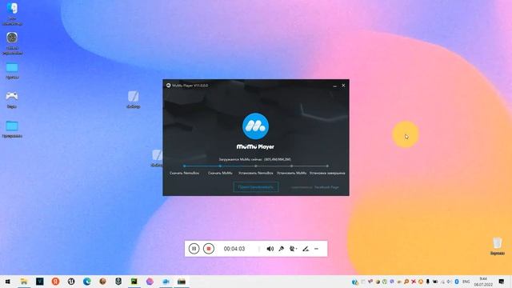Mute the recorder speaker icon
The width and height of the screenshot is (512, 288).
pos(270,249)
